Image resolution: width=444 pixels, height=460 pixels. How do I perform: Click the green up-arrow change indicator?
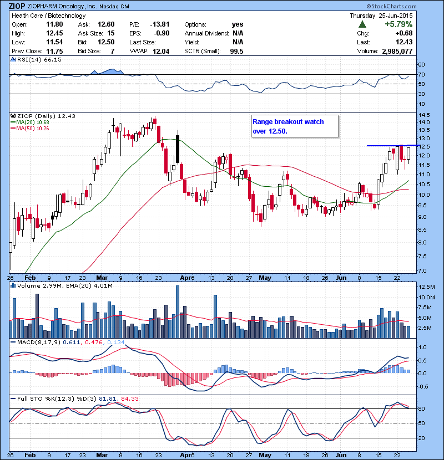pos(362,24)
